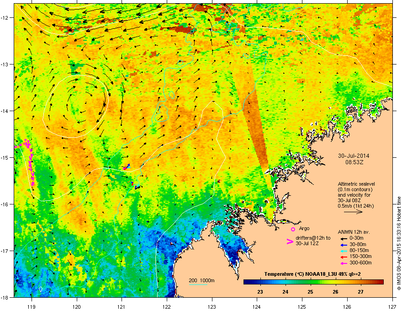
Task: Click the ANMN 12h av. heading
Action: pos(354,232)
